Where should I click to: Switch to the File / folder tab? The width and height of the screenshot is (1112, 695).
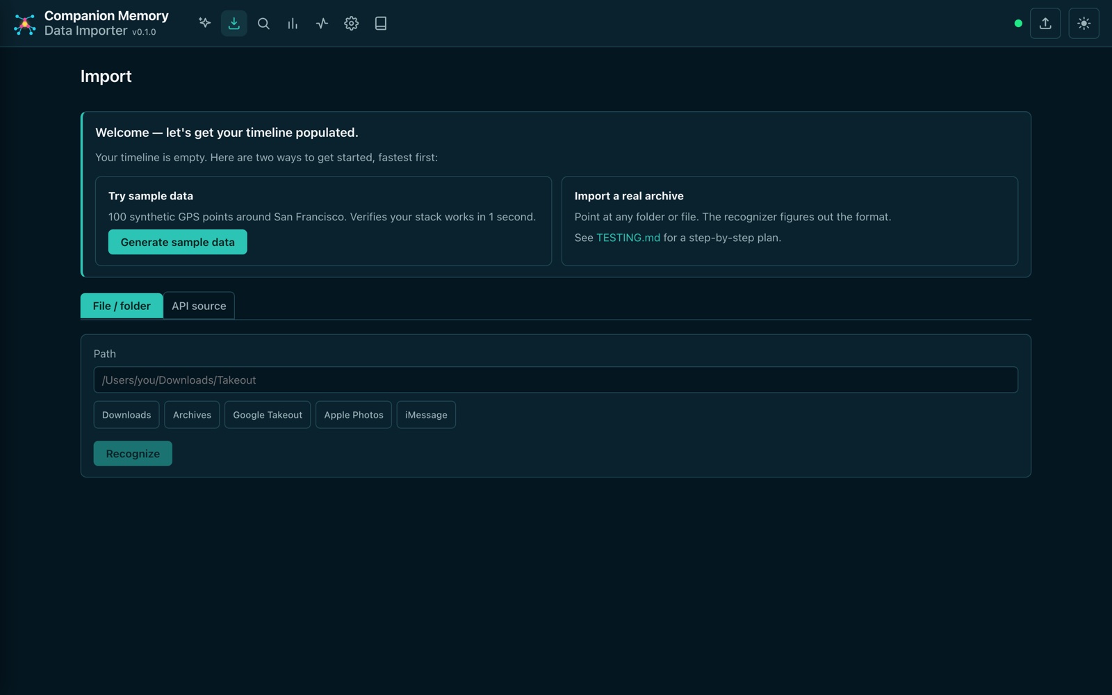(x=122, y=306)
